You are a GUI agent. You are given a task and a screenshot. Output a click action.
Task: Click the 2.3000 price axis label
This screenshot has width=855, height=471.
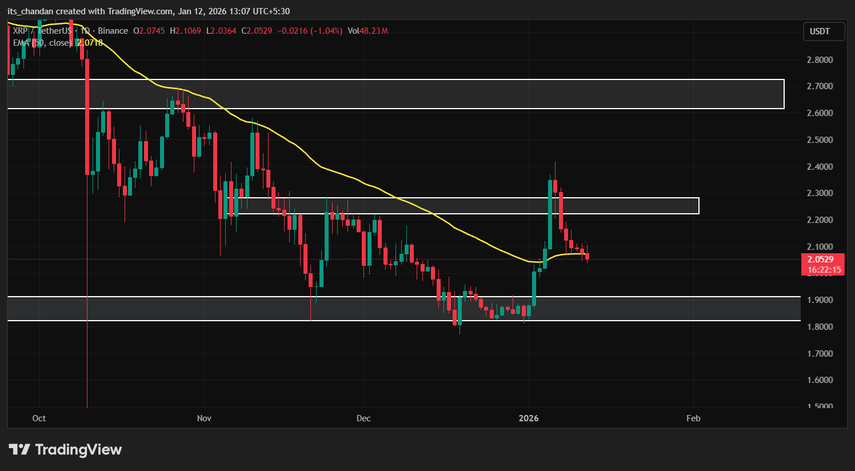819,193
